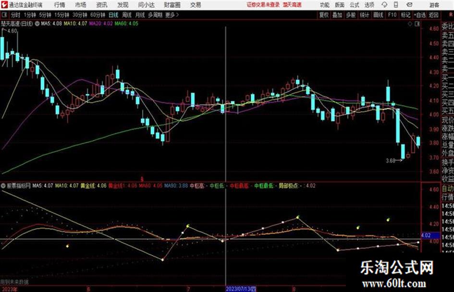Screen dimensions: 454x292
Task: Open the 功能 menu
Action: [x=325, y=5]
